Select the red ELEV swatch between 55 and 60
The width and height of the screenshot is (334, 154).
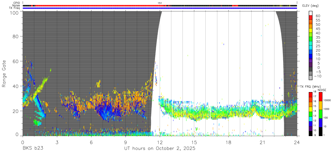click(x=311, y=18)
